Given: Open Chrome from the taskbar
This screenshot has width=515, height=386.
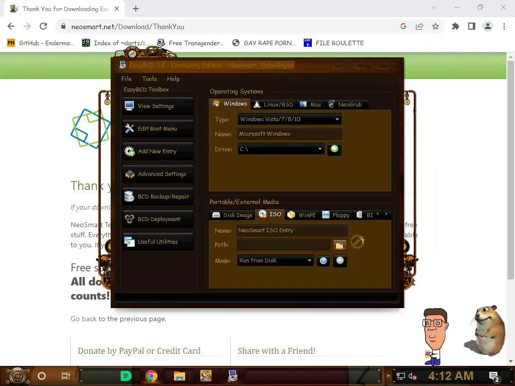Looking at the screenshot, I should click(x=151, y=376).
